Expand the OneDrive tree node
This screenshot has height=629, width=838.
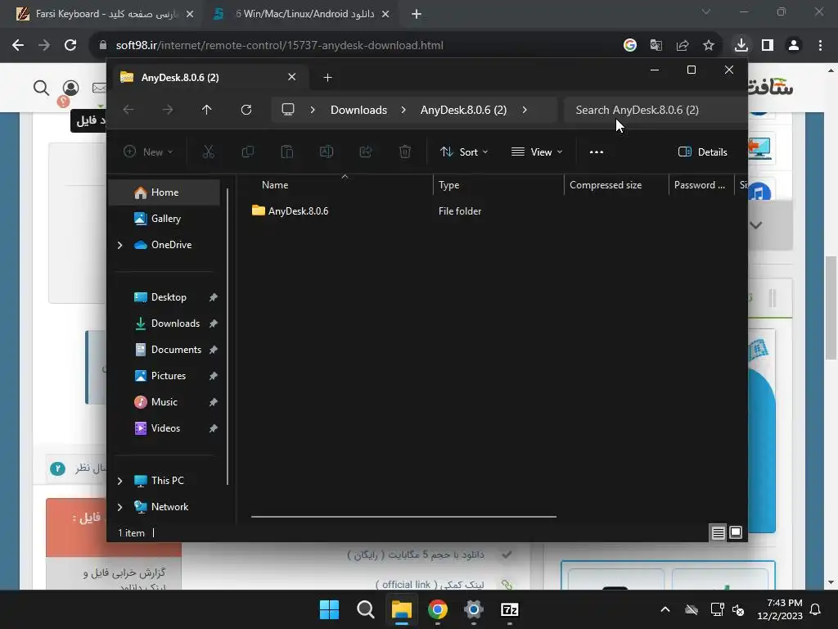point(119,245)
